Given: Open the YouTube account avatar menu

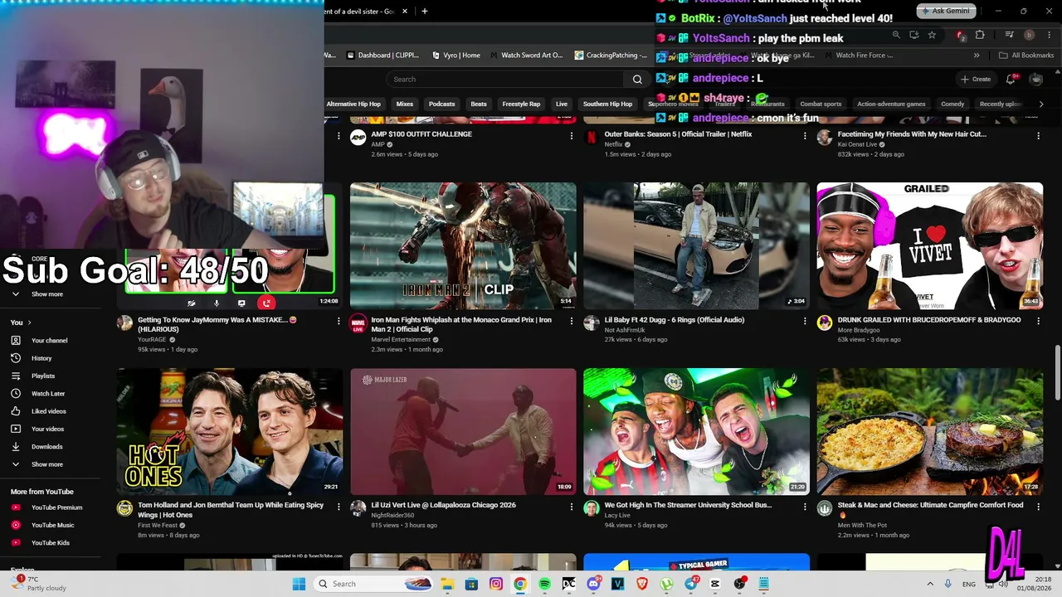Looking at the screenshot, I should [x=1035, y=80].
